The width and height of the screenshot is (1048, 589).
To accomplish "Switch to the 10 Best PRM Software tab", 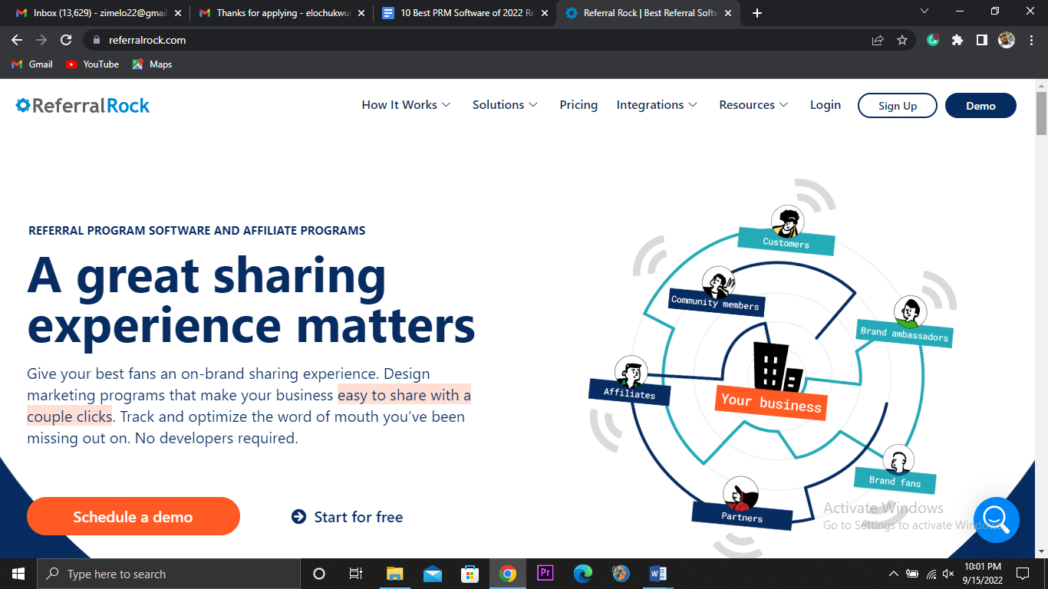I will (463, 13).
